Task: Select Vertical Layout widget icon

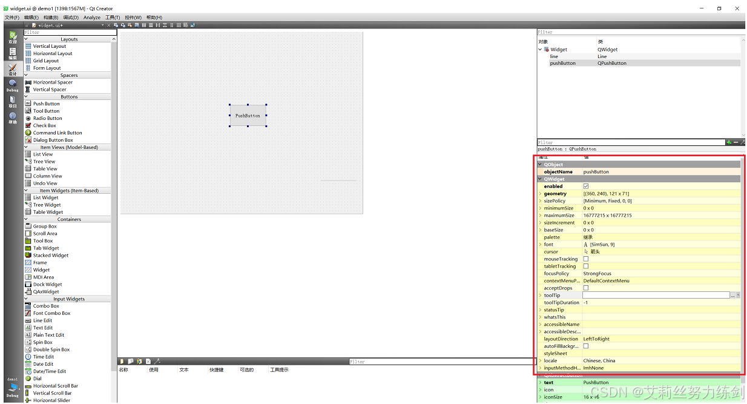Action: (28, 46)
